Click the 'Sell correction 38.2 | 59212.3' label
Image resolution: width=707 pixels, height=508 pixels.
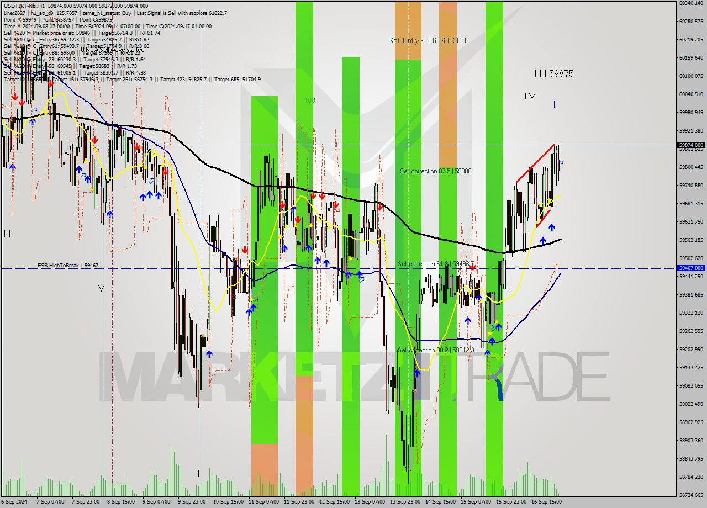click(x=436, y=350)
